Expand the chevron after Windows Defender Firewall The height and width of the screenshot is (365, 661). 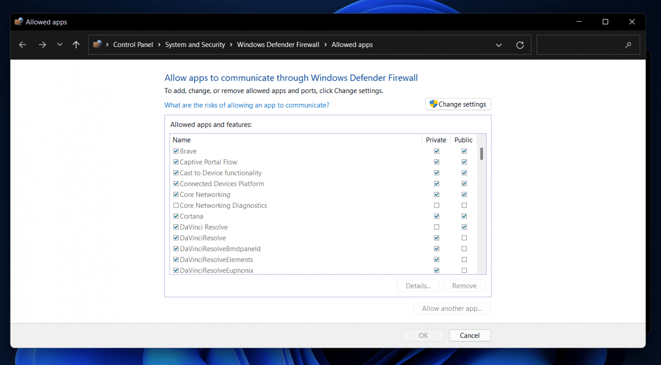[326, 45]
